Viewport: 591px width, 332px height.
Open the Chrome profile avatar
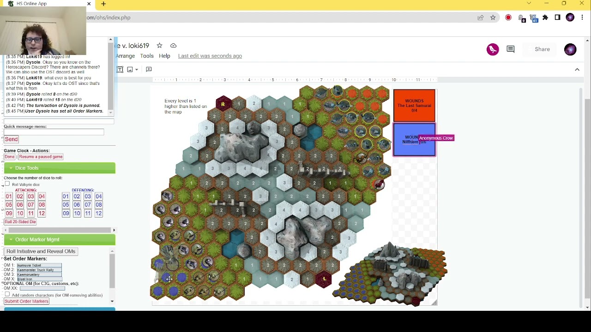point(570,18)
